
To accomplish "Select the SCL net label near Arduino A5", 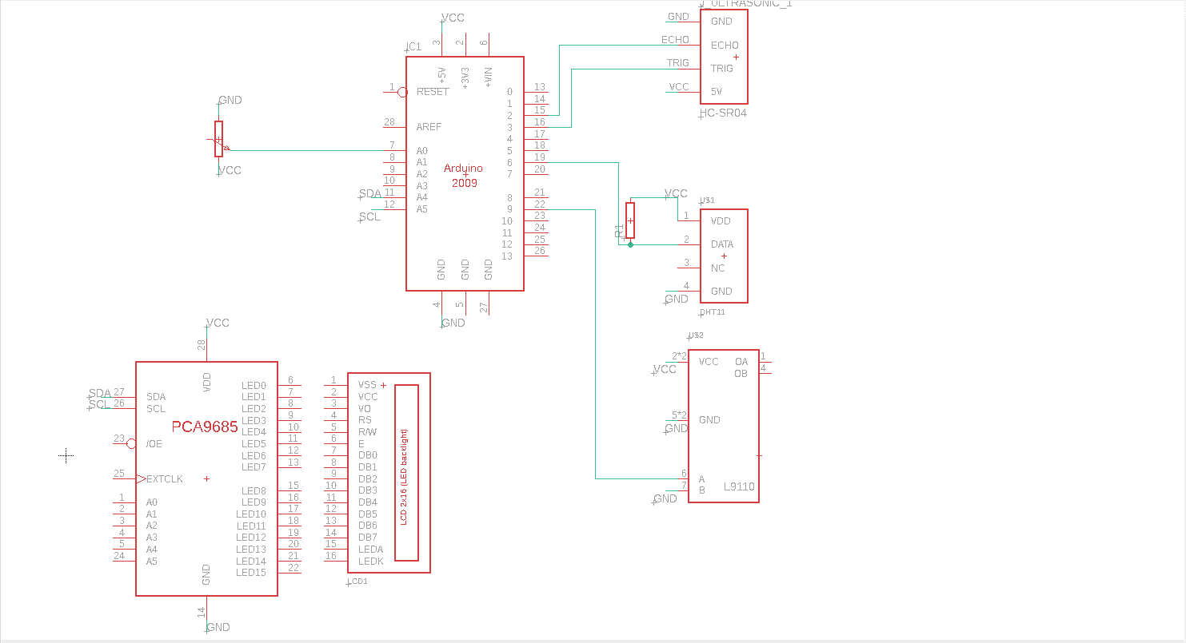I will (x=369, y=216).
